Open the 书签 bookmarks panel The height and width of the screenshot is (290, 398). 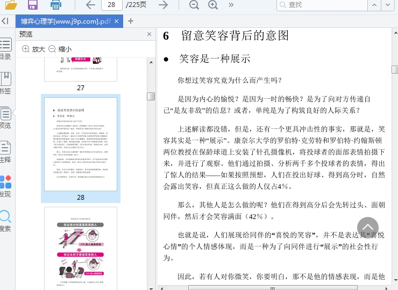(5, 83)
